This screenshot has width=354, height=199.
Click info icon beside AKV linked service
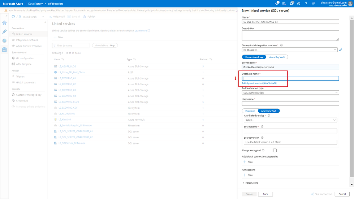(x=269, y=116)
